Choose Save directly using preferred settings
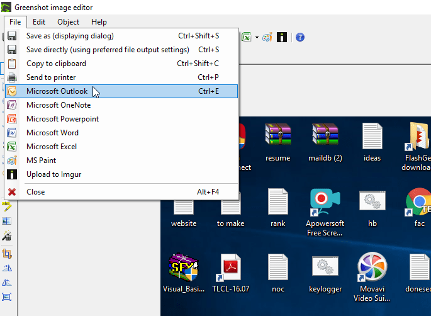The width and height of the screenshot is (431, 316). tap(121, 50)
